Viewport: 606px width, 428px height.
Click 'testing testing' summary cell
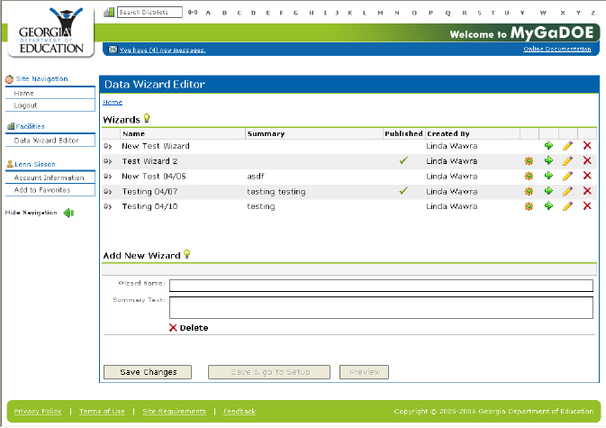(x=276, y=191)
